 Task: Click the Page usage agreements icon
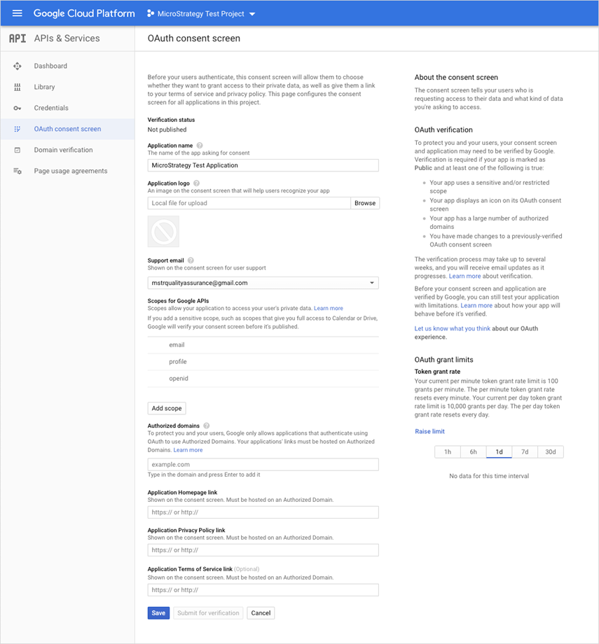(x=18, y=171)
